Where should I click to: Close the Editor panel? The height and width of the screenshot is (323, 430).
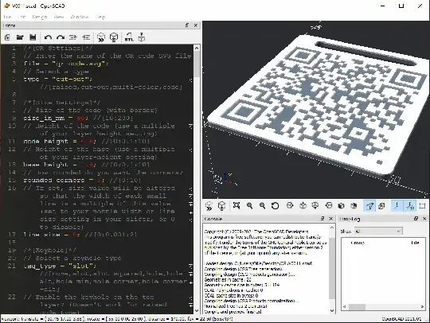coord(196,25)
